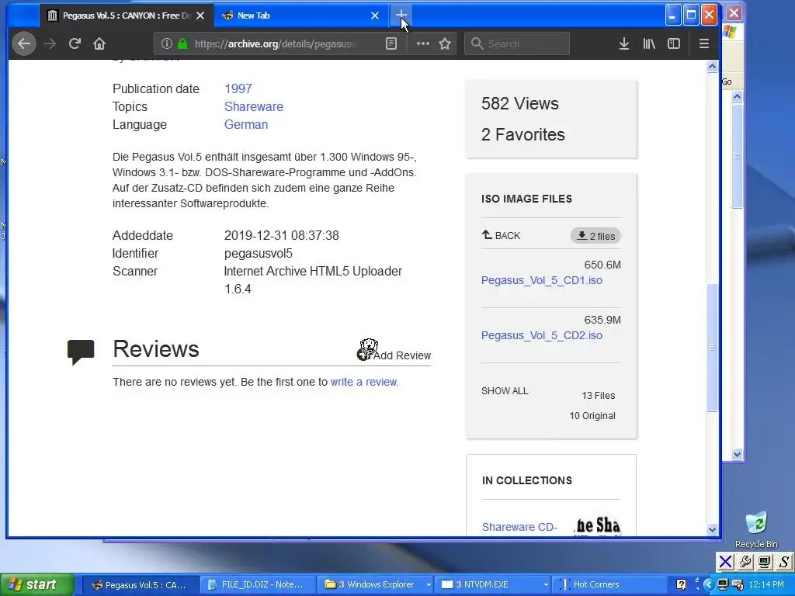Screen dimensions: 795x596
Task: Reload the archive.org page
Action: pyautogui.click(x=75, y=43)
